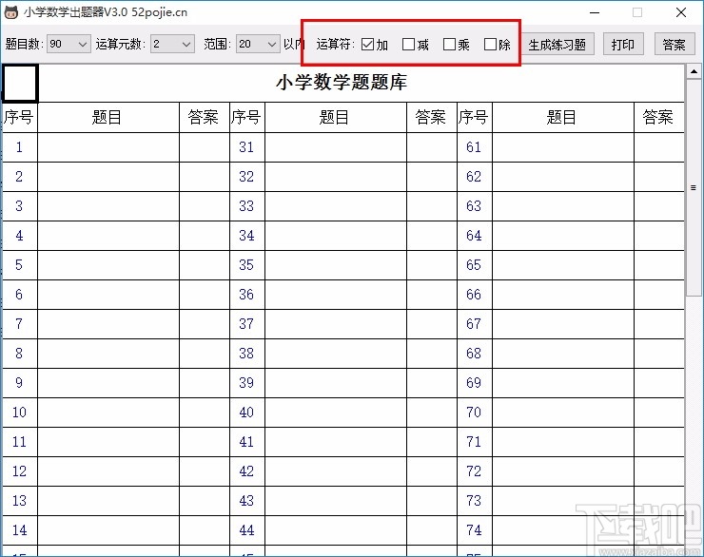Screen dimensions: 704x557
Task: Select sequence number cell 5
Action: pos(20,265)
